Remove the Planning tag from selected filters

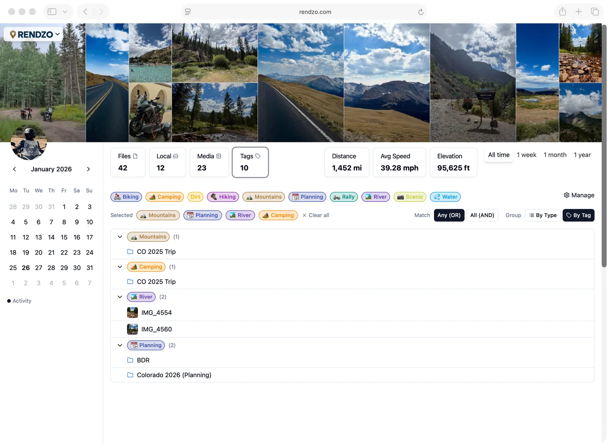pyautogui.click(x=203, y=215)
